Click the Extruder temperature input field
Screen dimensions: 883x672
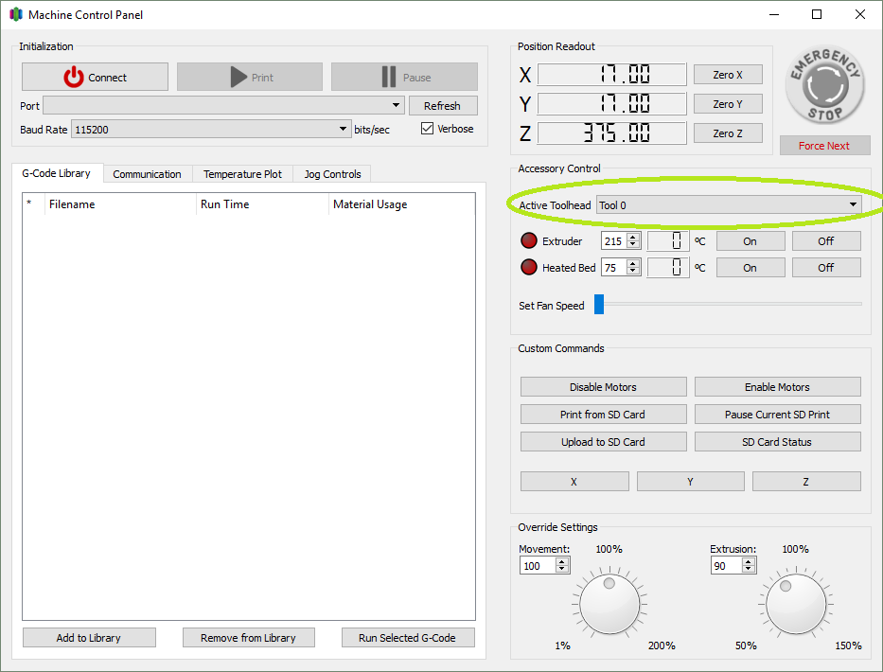click(613, 241)
